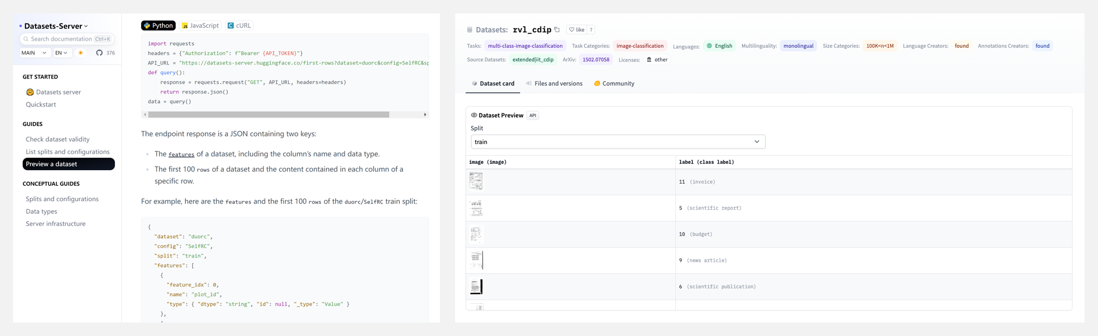
Task: Click the monolingual tag
Action: pos(798,46)
